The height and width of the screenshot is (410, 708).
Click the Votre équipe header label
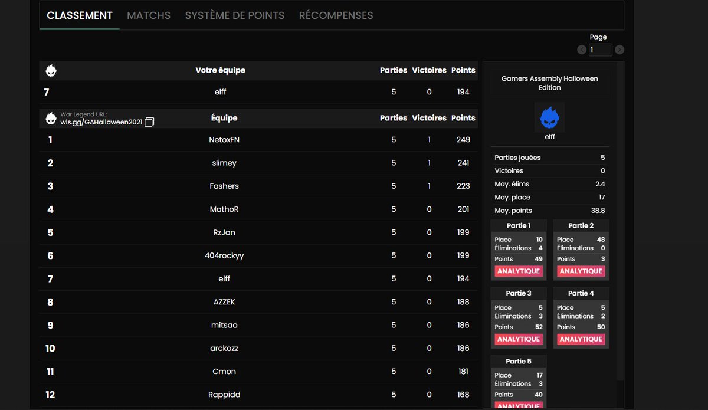point(220,70)
